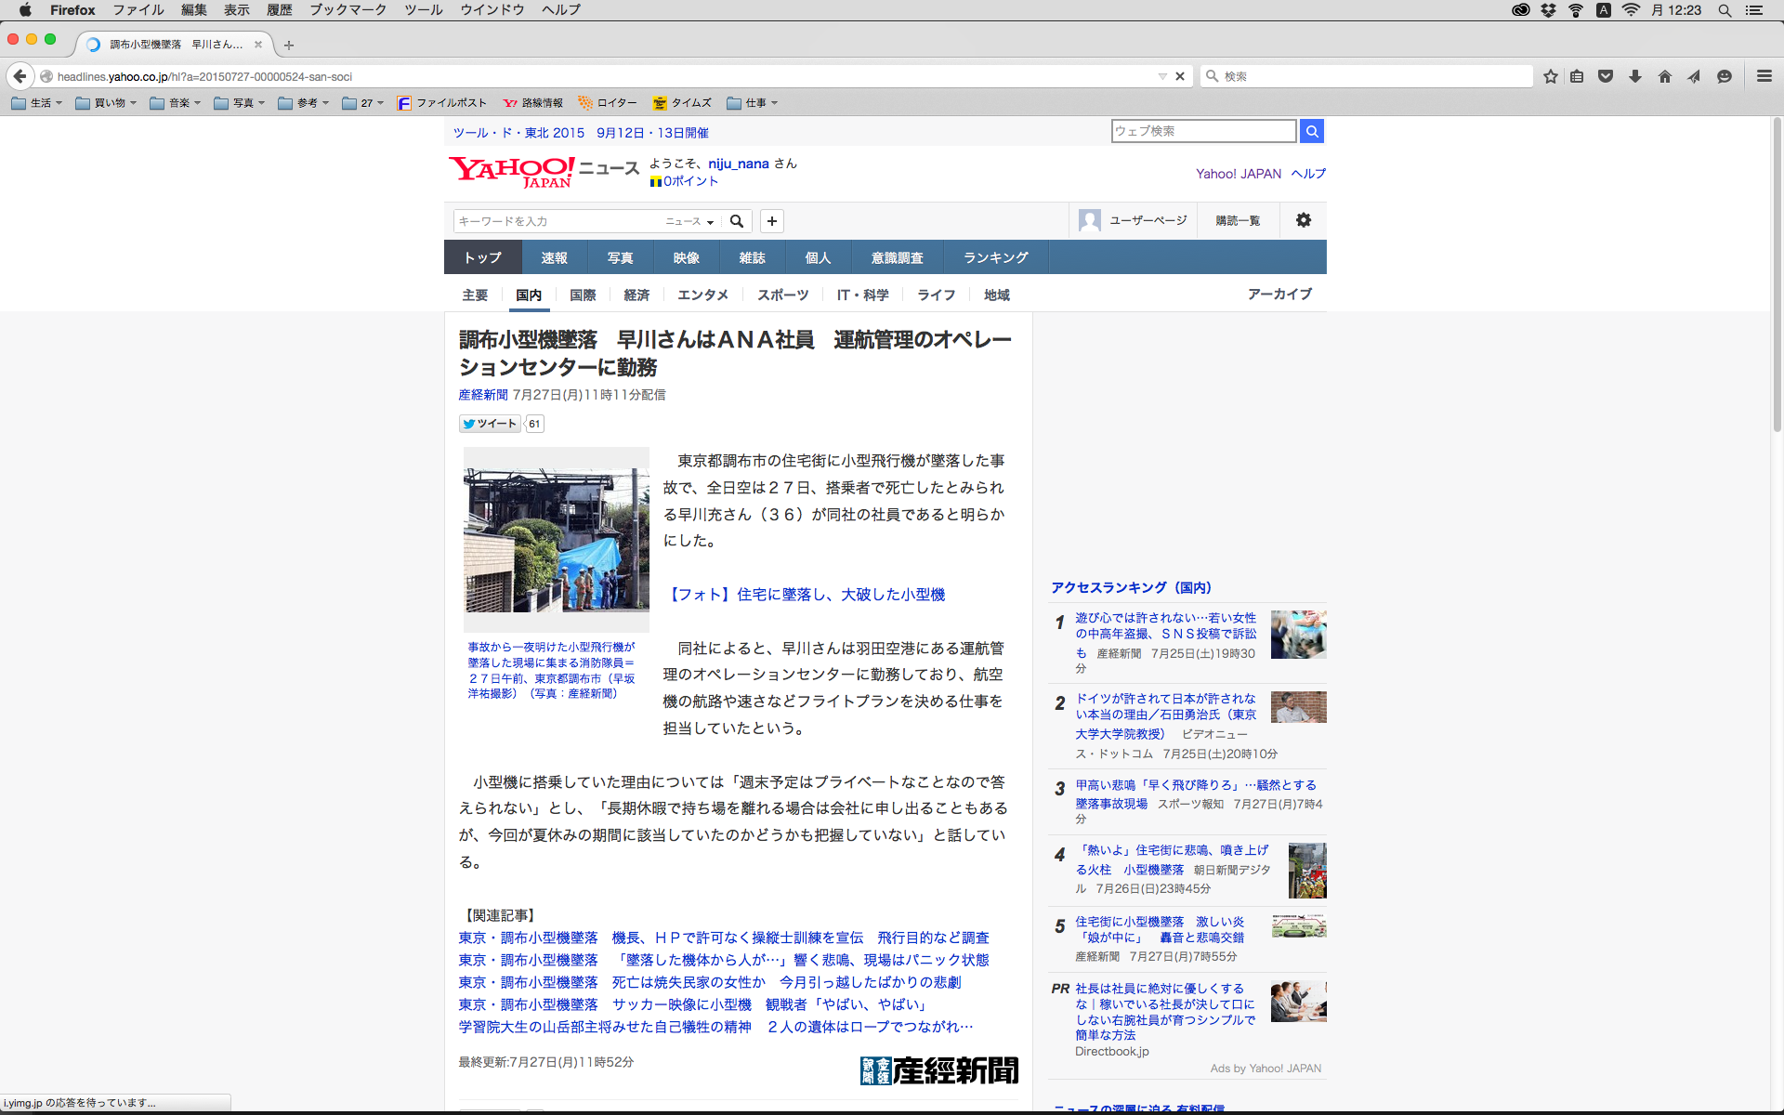Click the bookmark star icon in toolbar
The height and width of the screenshot is (1115, 1784).
[x=1550, y=76]
